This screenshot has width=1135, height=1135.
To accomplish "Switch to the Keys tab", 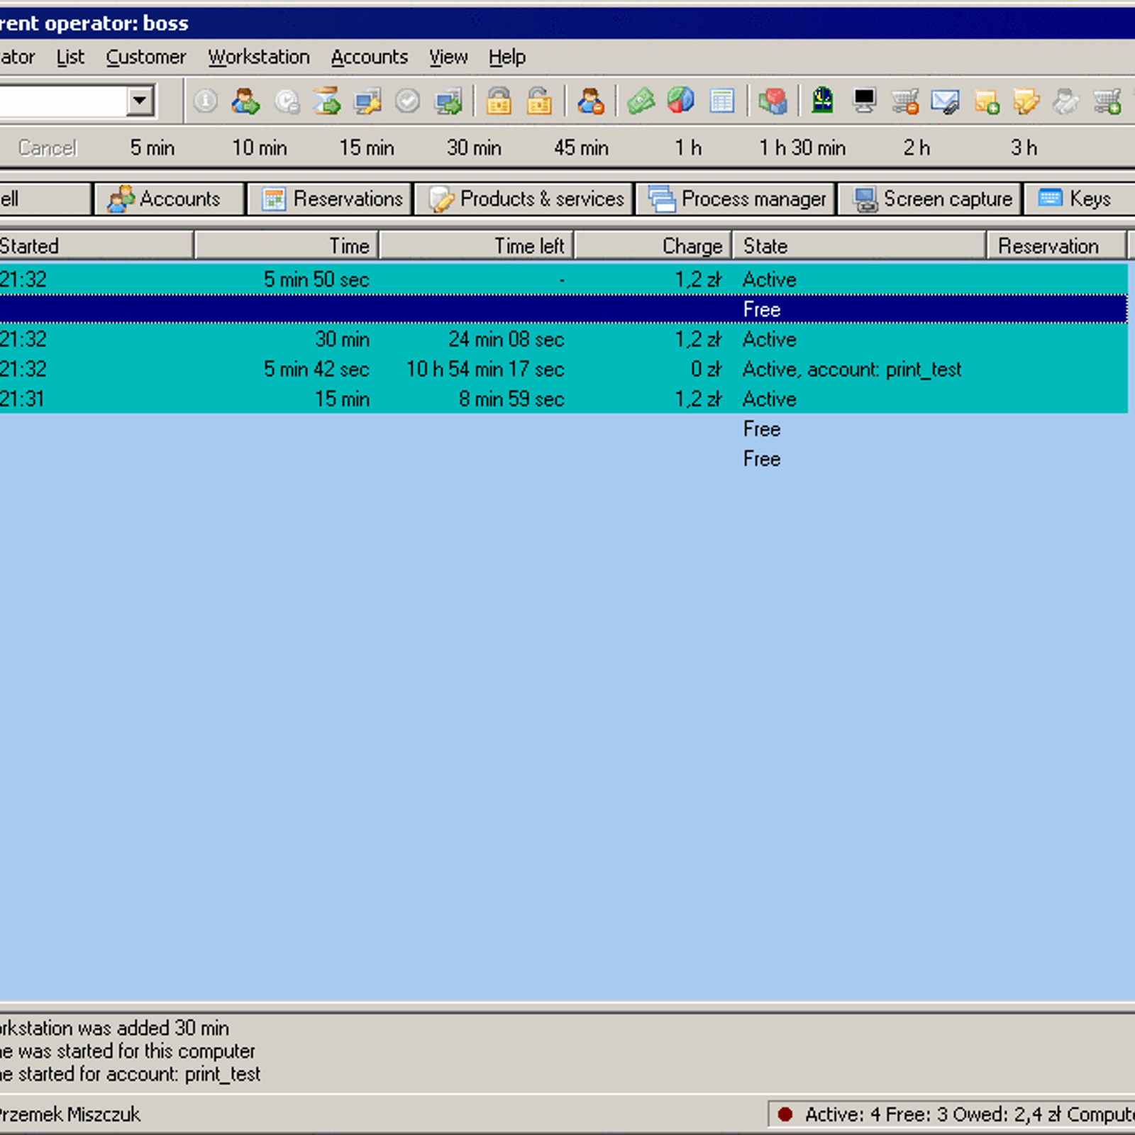I will [1079, 199].
